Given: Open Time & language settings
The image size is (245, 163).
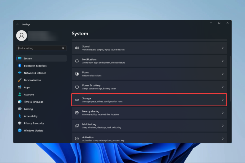Looking at the screenshot, I should (x=41, y=102).
